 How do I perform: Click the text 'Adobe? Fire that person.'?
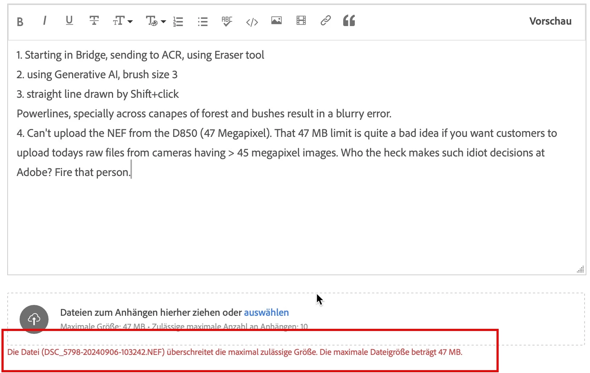coord(74,172)
